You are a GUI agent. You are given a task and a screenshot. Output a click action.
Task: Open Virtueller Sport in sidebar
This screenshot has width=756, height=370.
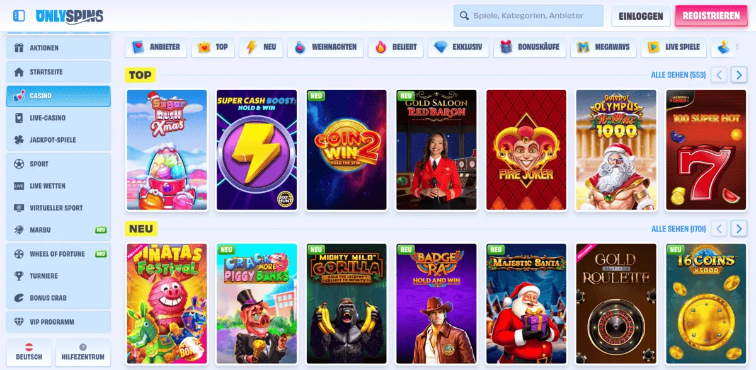(58, 208)
